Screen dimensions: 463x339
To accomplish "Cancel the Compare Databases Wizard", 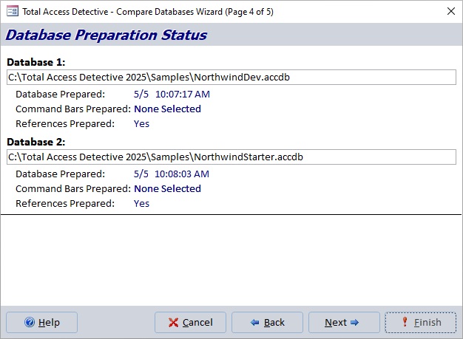I will [190, 322].
